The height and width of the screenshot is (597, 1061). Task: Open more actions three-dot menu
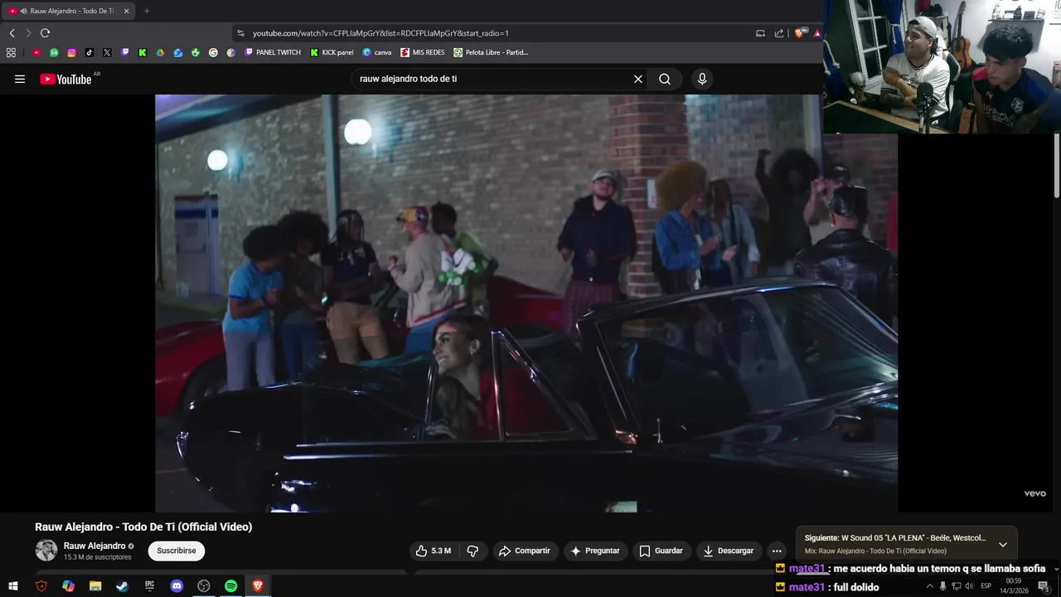777,551
